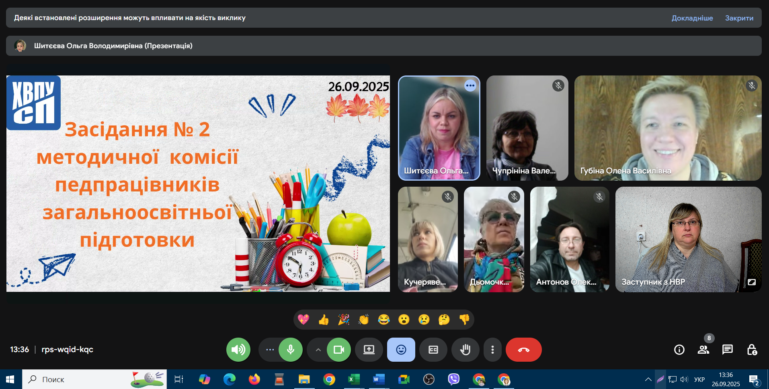769x389 pixels.
Task: Turn off the camera
Action: click(338, 350)
